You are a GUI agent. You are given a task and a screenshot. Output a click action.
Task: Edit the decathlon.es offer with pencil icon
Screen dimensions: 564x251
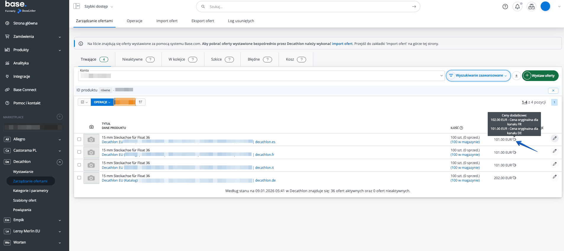tap(555, 138)
